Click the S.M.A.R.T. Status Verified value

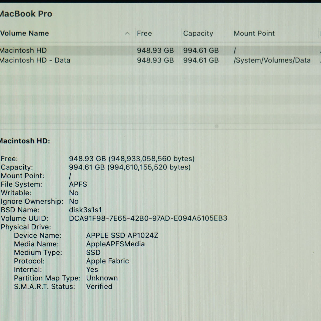pos(99,286)
